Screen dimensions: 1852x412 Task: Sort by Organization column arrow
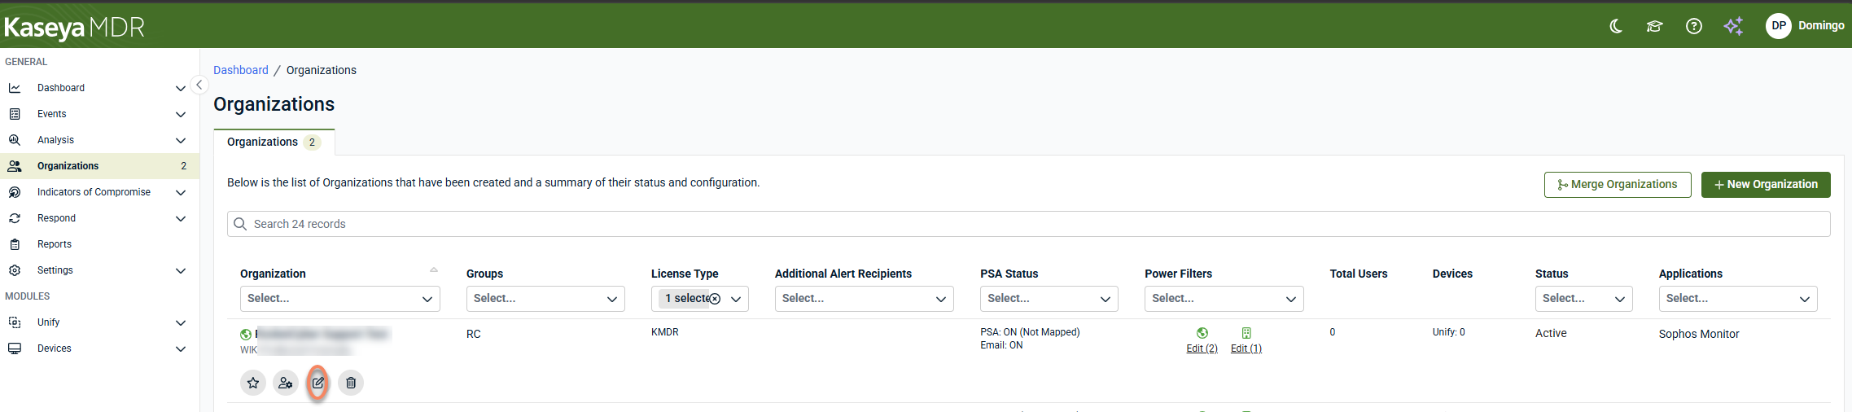point(434,270)
